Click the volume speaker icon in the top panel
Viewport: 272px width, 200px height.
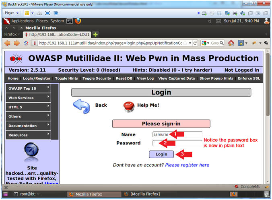pyautogui.click(x=210, y=21)
